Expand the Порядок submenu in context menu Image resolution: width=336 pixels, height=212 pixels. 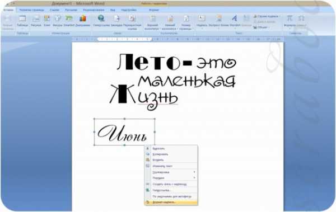coord(171,178)
